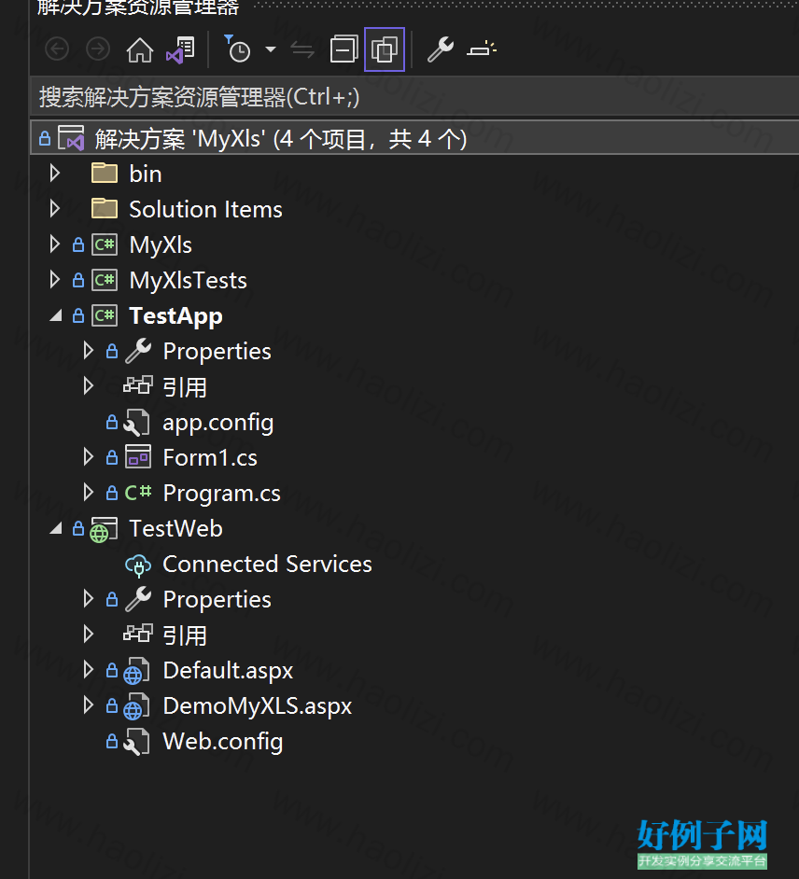The height and width of the screenshot is (879, 799).
Task: Select the TestWeb project name
Action: click(x=176, y=529)
